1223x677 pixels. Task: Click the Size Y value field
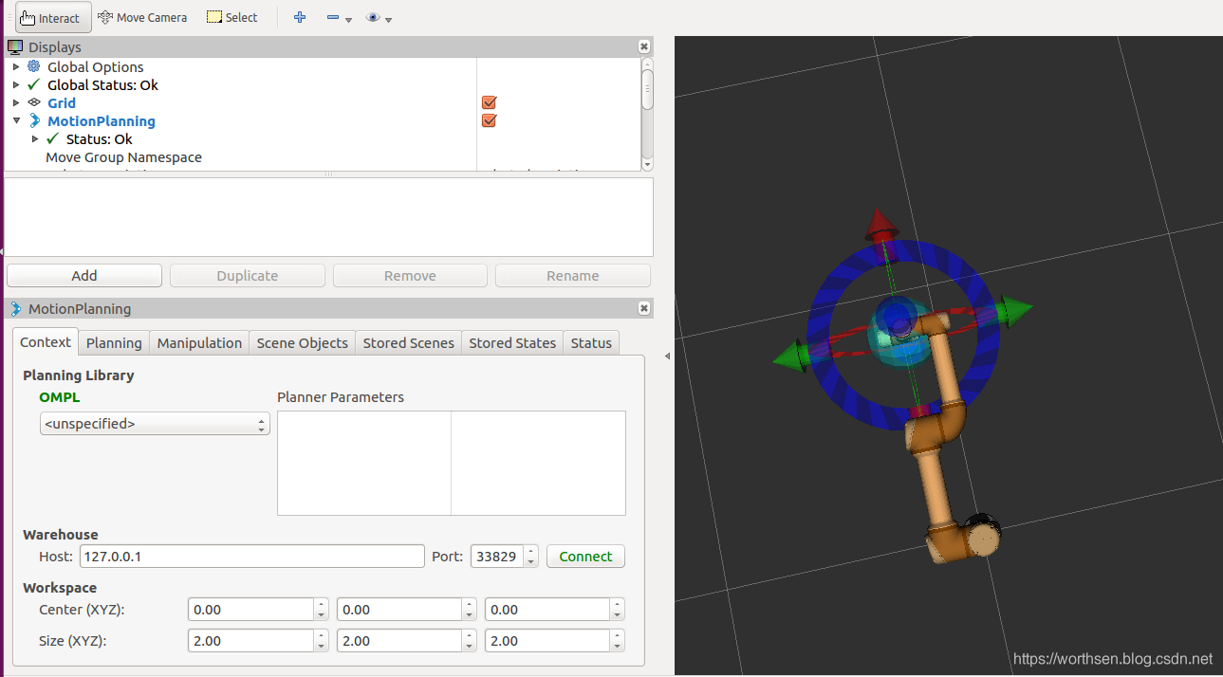tap(398, 641)
